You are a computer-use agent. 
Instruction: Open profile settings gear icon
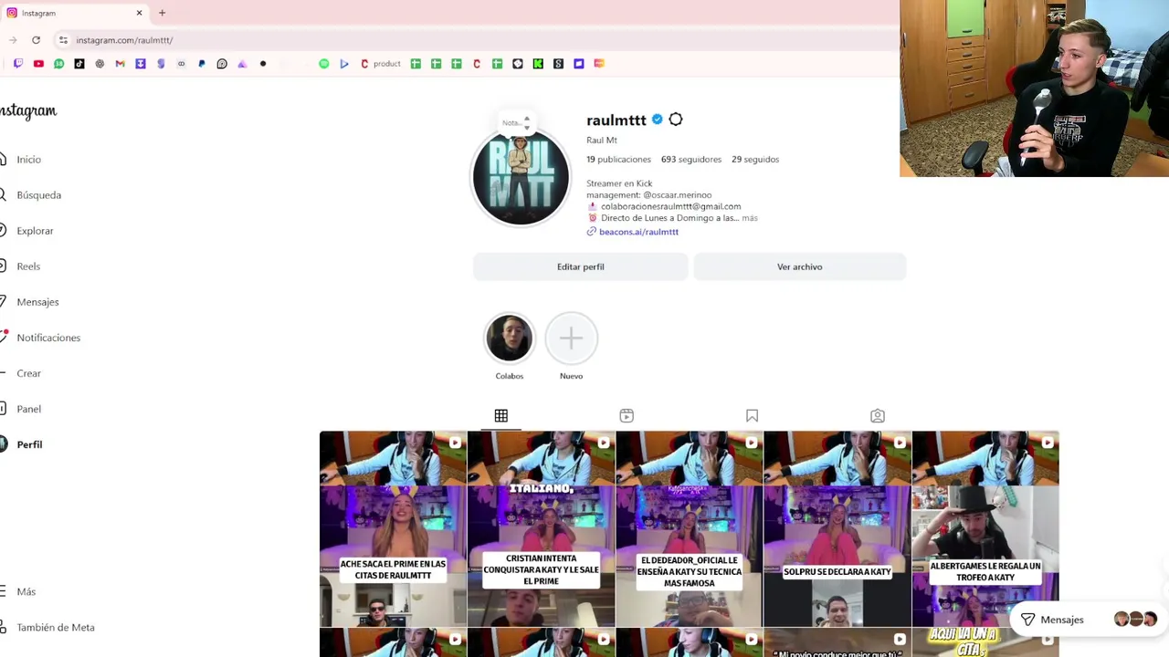tap(676, 120)
